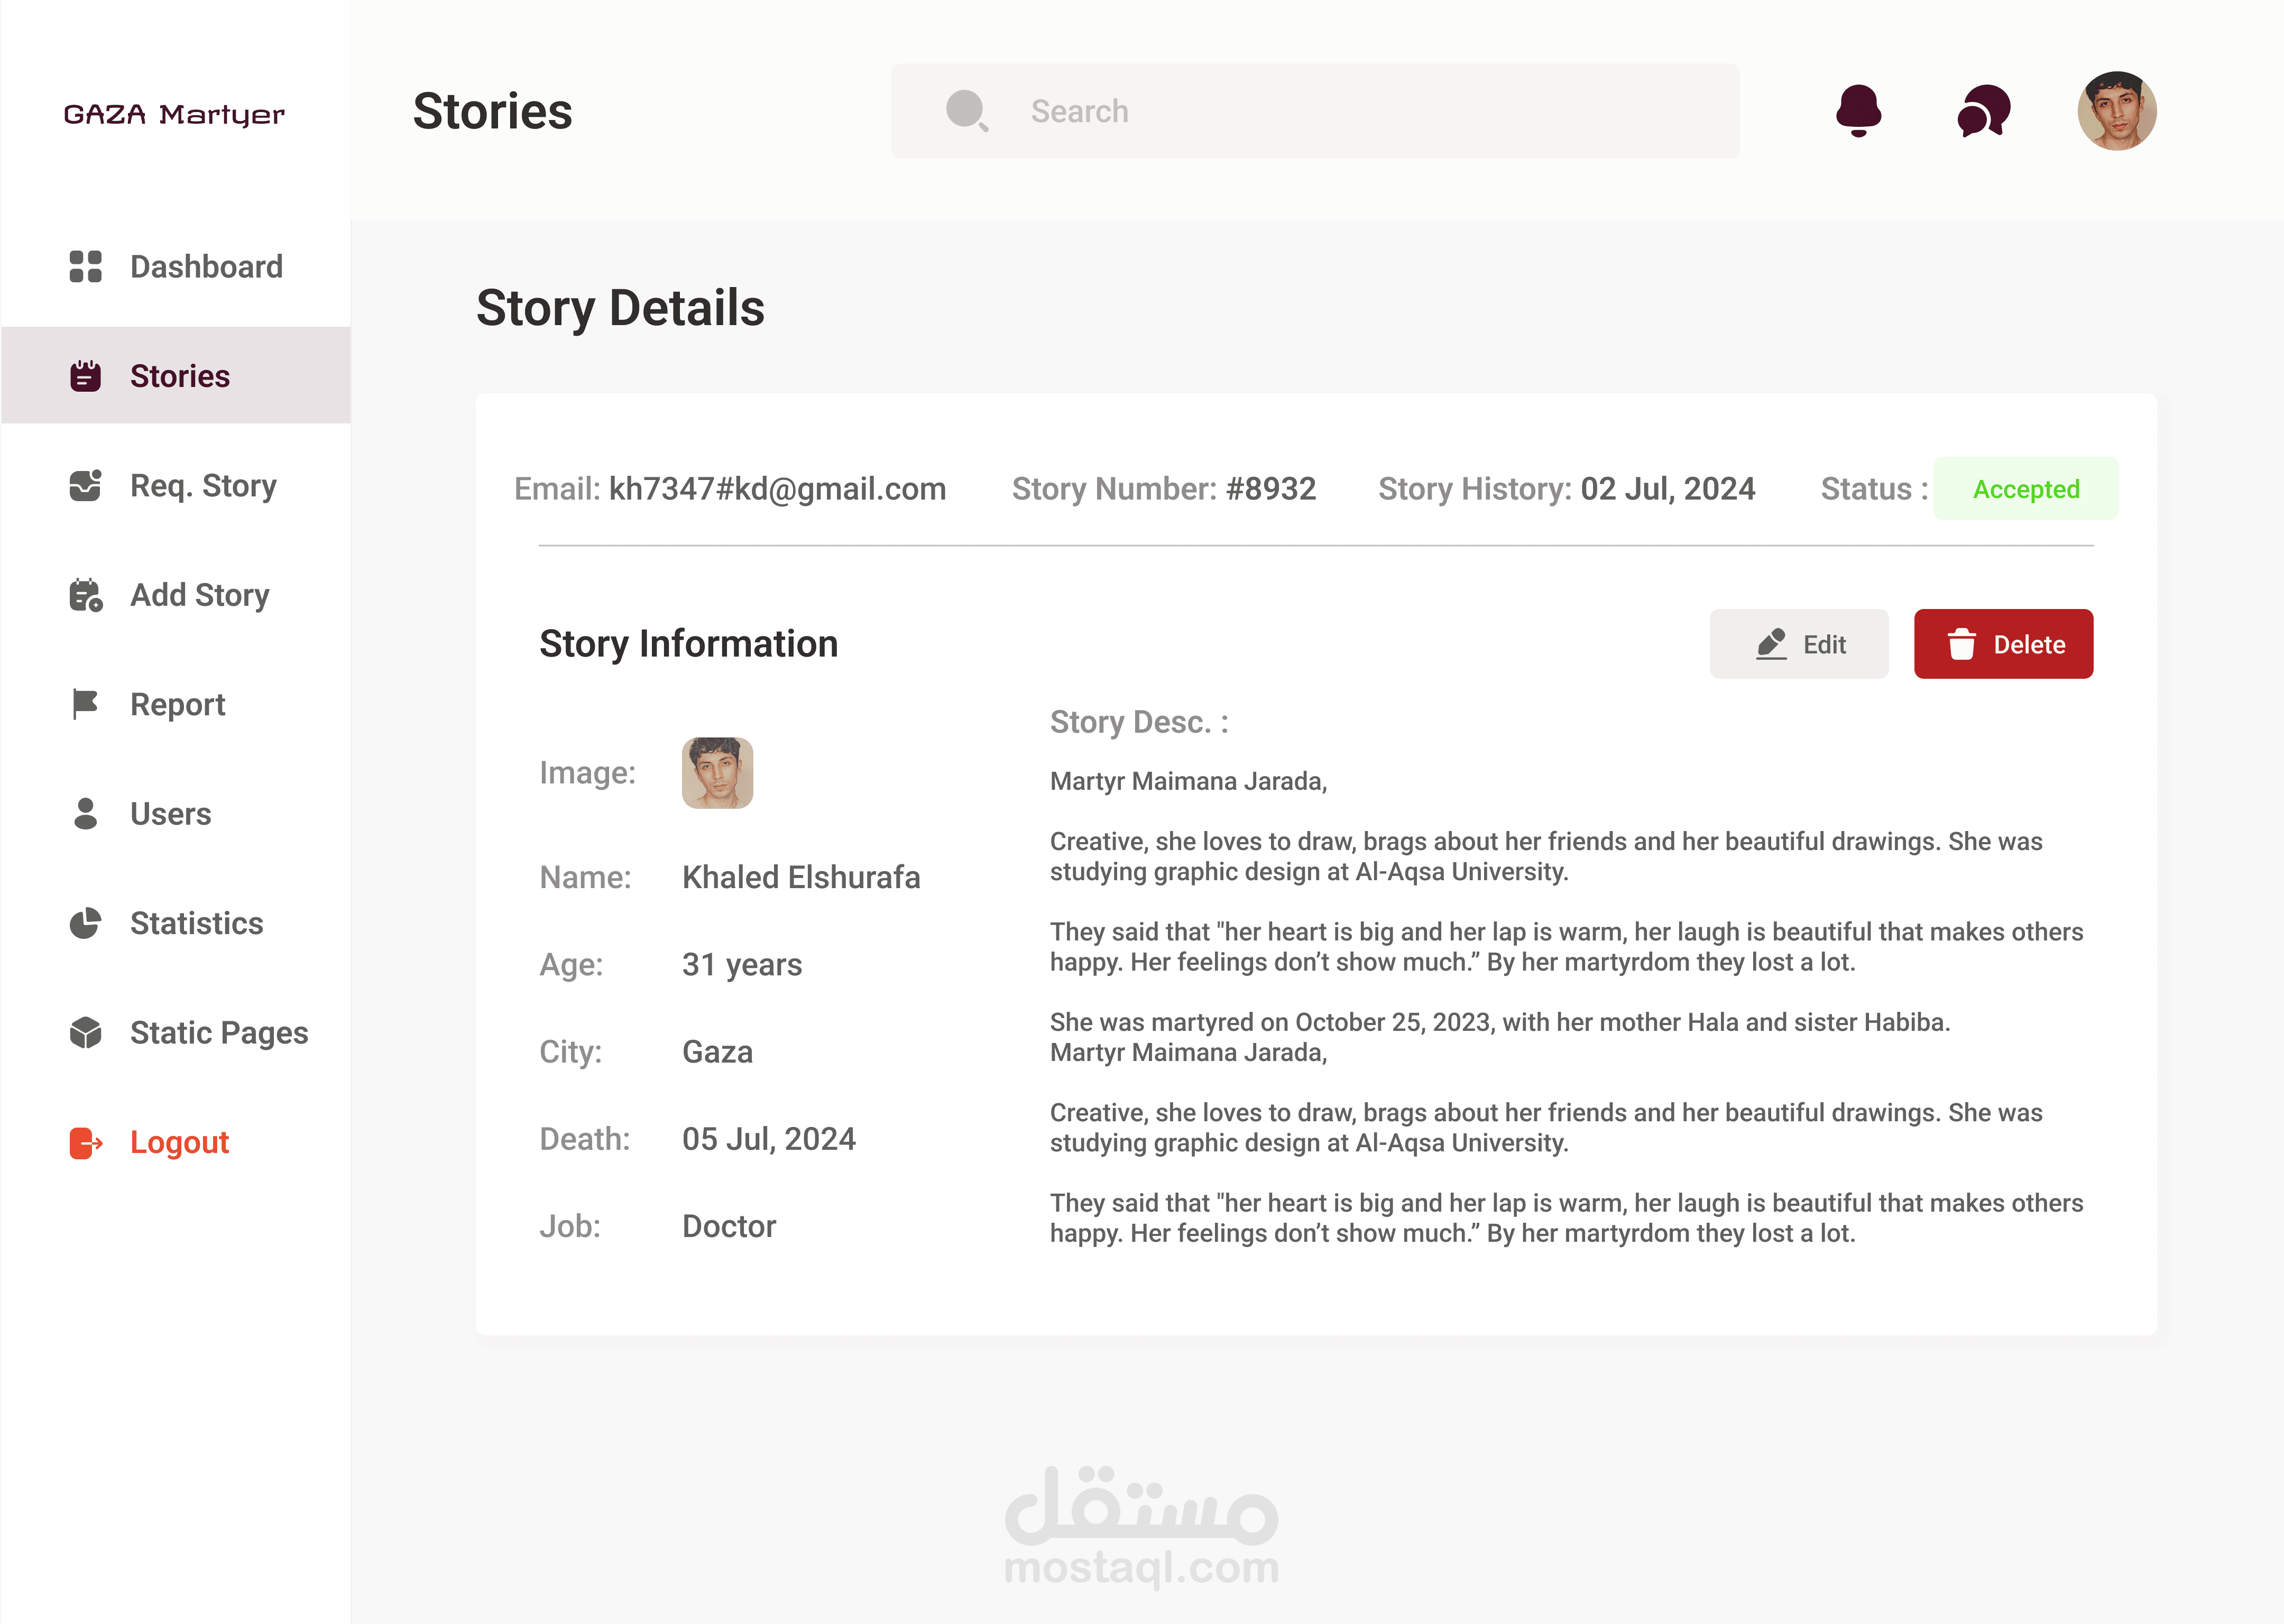The height and width of the screenshot is (1624, 2284).
Task: Select Stories in the sidebar
Action: [176, 376]
